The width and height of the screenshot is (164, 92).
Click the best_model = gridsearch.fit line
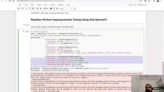tap(50, 70)
